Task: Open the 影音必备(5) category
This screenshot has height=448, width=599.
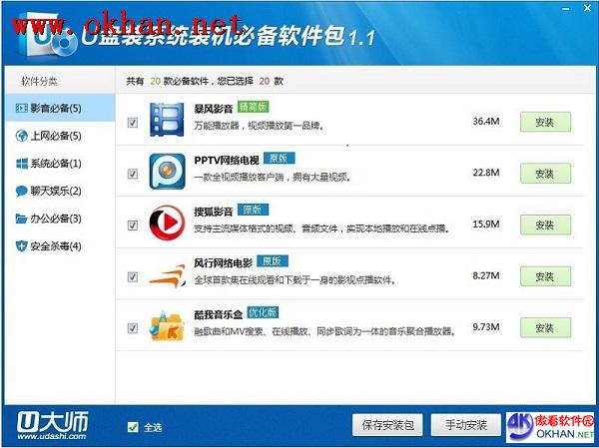Action: [x=60, y=108]
